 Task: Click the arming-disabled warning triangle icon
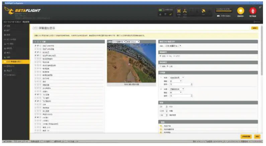[160, 15]
